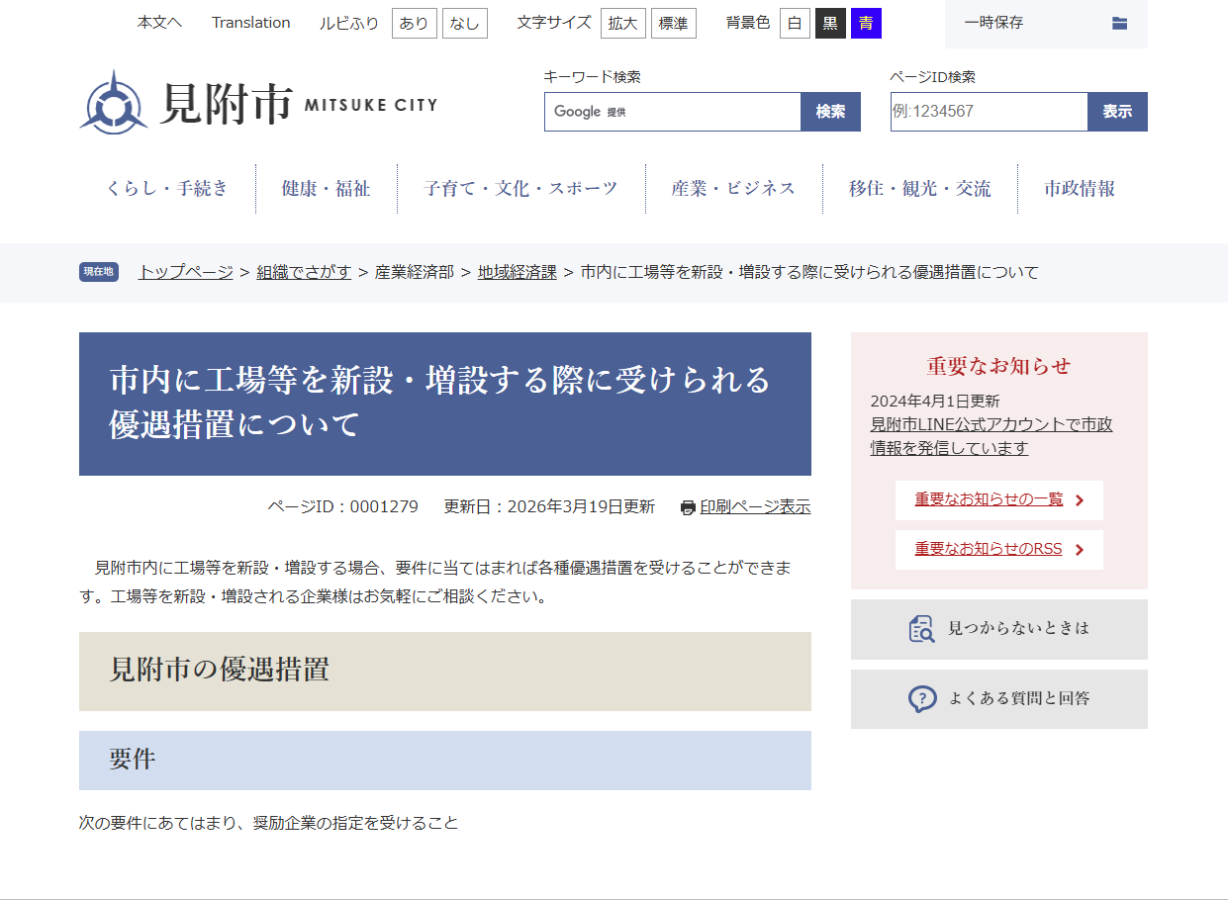Disable furigana with the なし button
The image size is (1228, 900).
pyautogui.click(x=465, y=23)
